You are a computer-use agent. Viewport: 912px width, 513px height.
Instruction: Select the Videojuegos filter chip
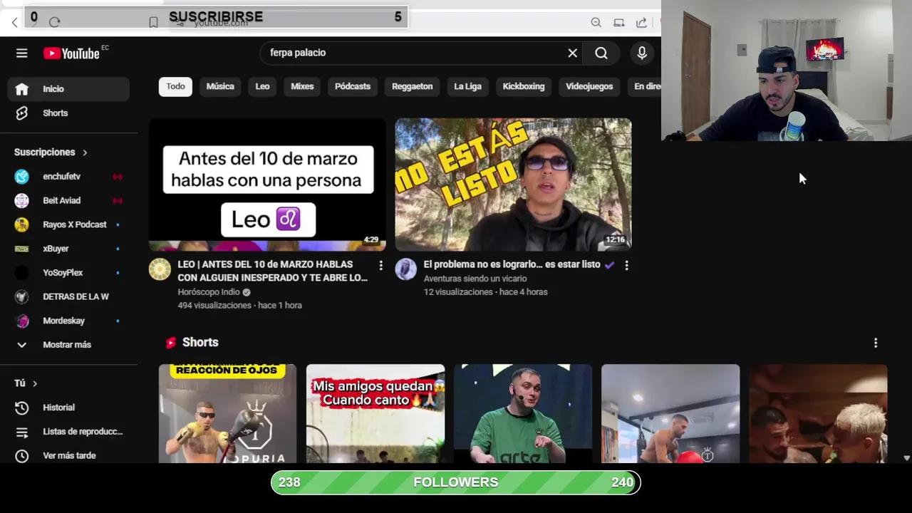tap(589, 86)
